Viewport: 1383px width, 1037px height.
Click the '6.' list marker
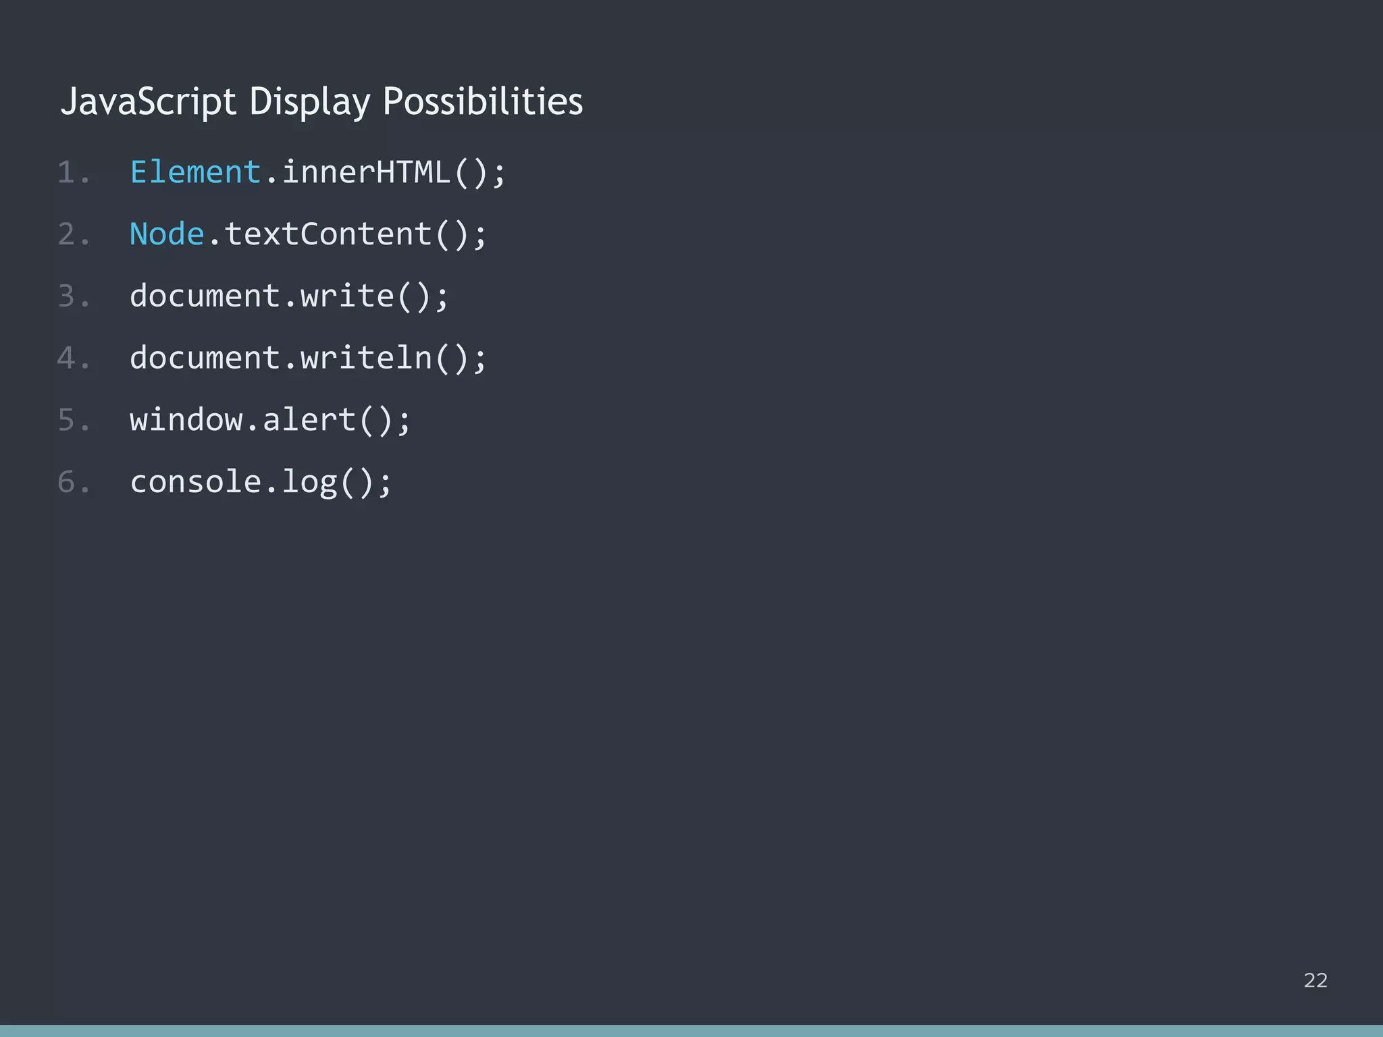[x=74, y=481]
